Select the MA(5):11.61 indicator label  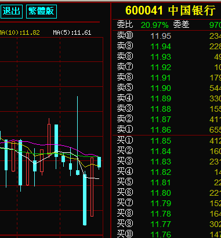point(72,32)
